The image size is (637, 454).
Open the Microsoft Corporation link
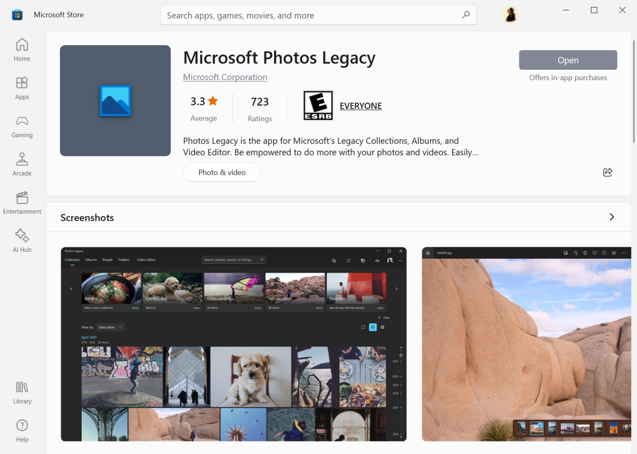(x=225, y=77)
